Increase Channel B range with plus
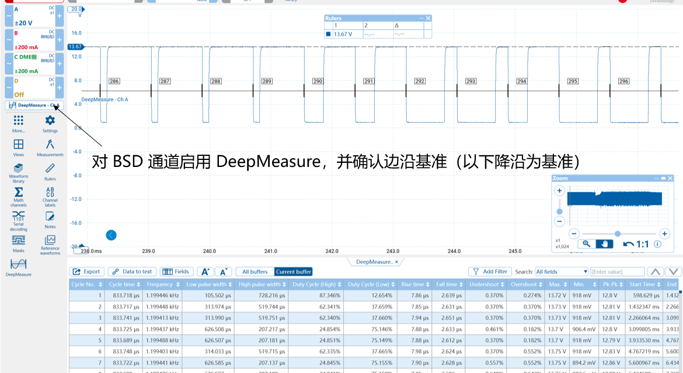Image resolution: width=683 pixels, height=373 pixels. [x=60, y=40]
